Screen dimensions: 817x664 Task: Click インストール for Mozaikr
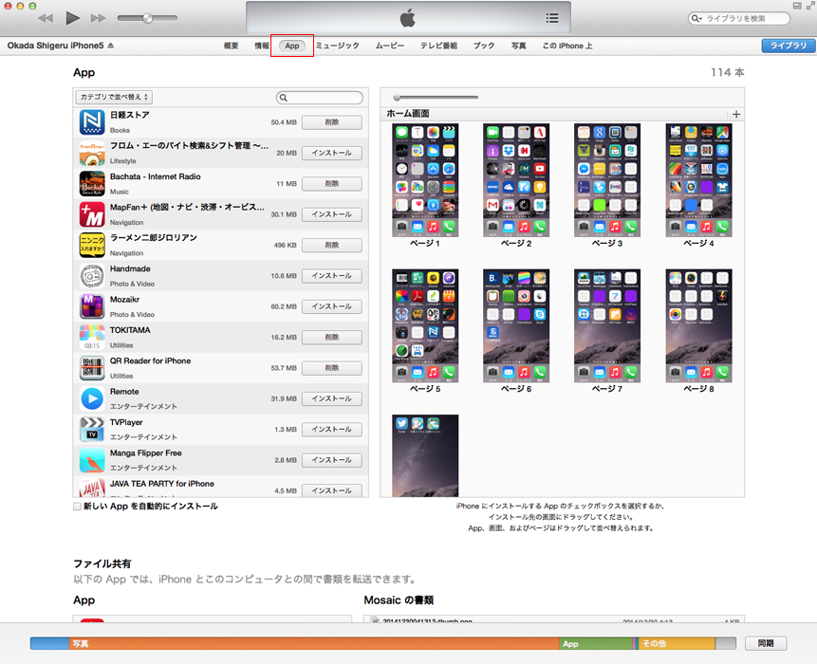332,306
